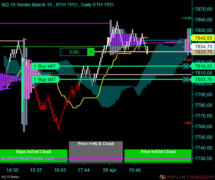This screenshot has width=215, height=180.
Task: Click the © 2019 NinjaTrader, LLC text
Action: [28, 158]
